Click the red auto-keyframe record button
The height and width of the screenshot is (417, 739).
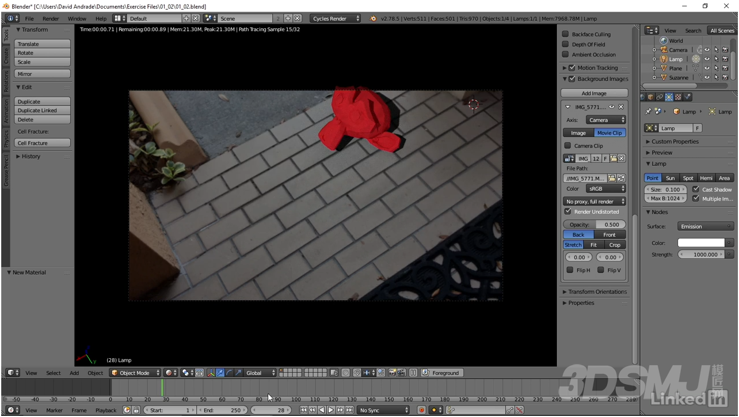(422, 410)
